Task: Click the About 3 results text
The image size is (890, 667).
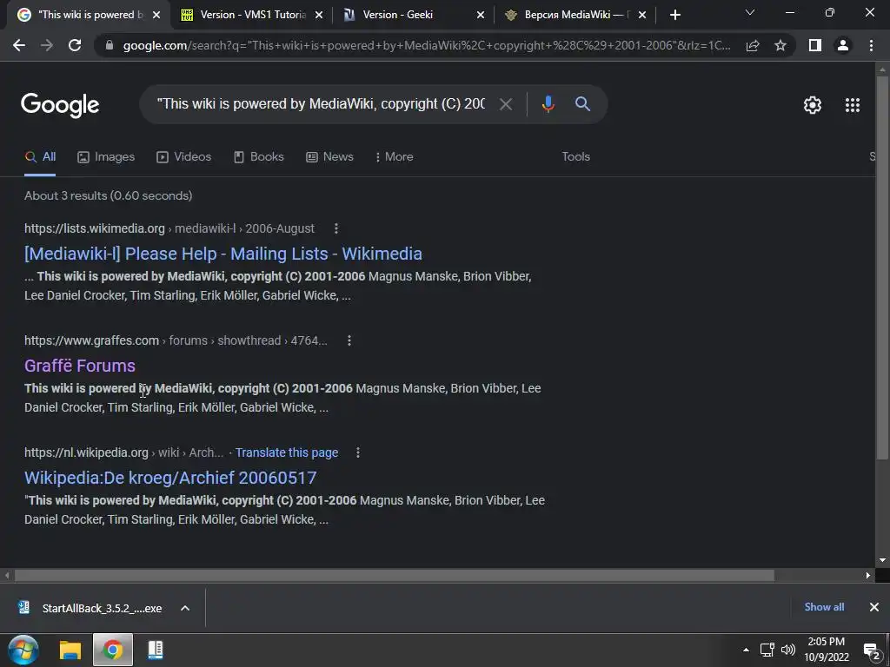Action: 108,195
